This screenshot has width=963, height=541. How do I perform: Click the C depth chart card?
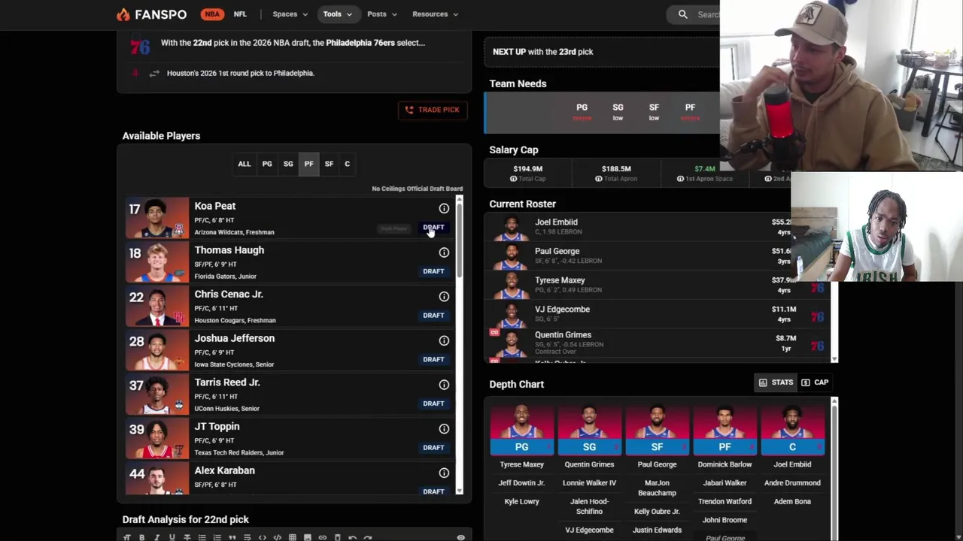point(792,431)
